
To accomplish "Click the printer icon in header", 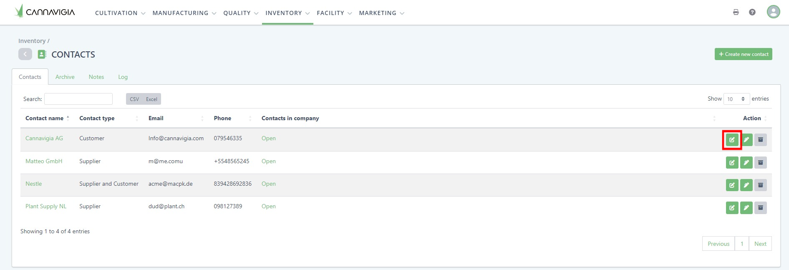I will click(x=736, y=12).
